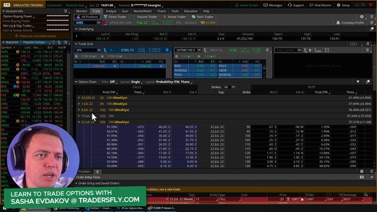Screen dimensions: 377x212
Task: Switch to Forex Trader
Action: (x=115, y=17)
